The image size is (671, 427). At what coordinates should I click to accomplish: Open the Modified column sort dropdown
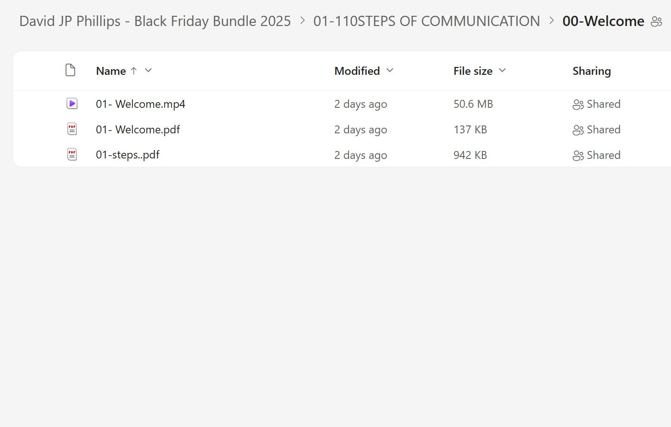click(389, 71)
